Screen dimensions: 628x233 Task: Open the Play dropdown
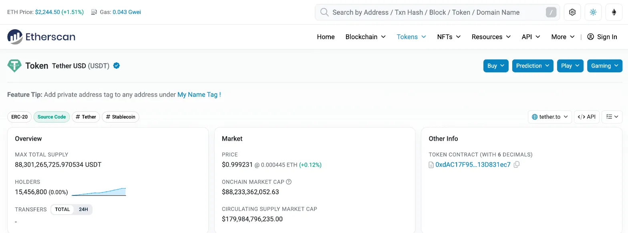pos(570,66)
